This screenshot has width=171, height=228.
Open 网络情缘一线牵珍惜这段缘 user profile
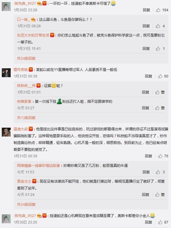(x=38, y=165)
